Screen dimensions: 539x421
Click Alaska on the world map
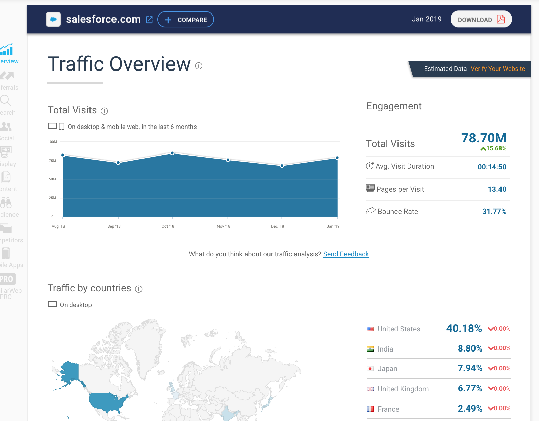(70, 372)
